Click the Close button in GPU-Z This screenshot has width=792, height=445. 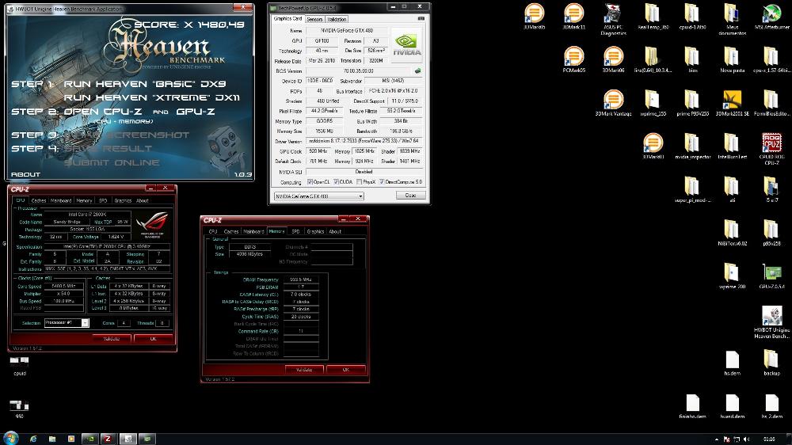(x=410, y=196)
